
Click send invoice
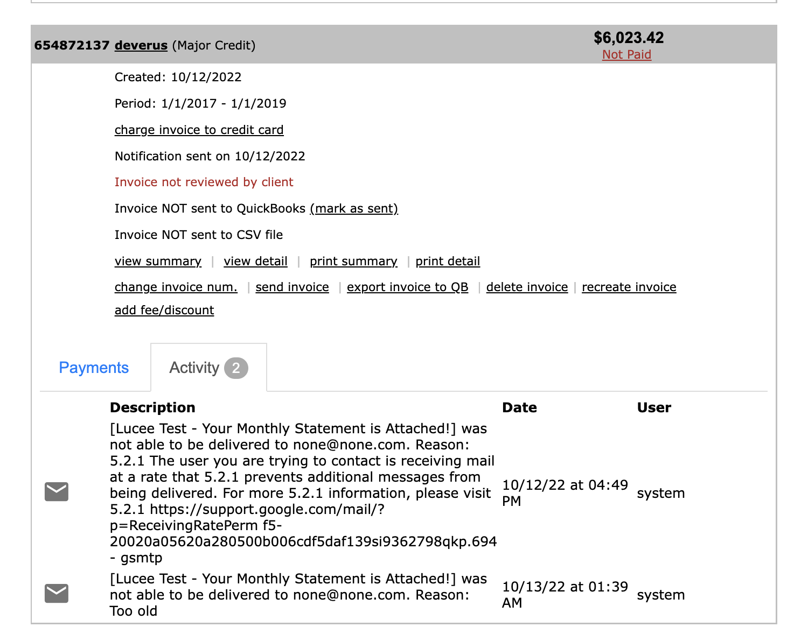[292, 287]
